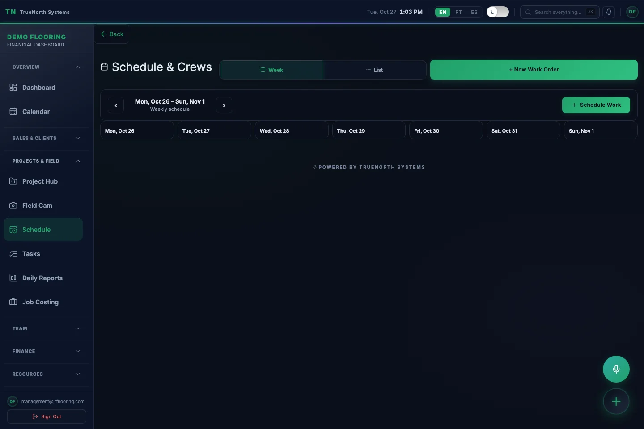Image resolution: width=644 pixels, height=429 pixels.
Task: Select the Tue, Oct 27 day column
Action: click(x=214, y=130)
